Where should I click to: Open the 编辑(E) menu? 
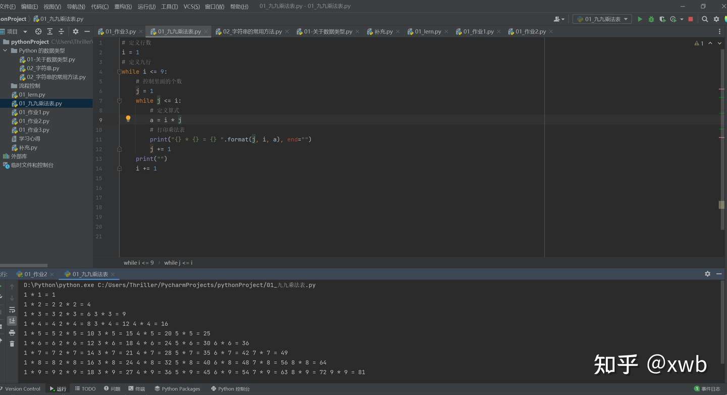point(29,7)
